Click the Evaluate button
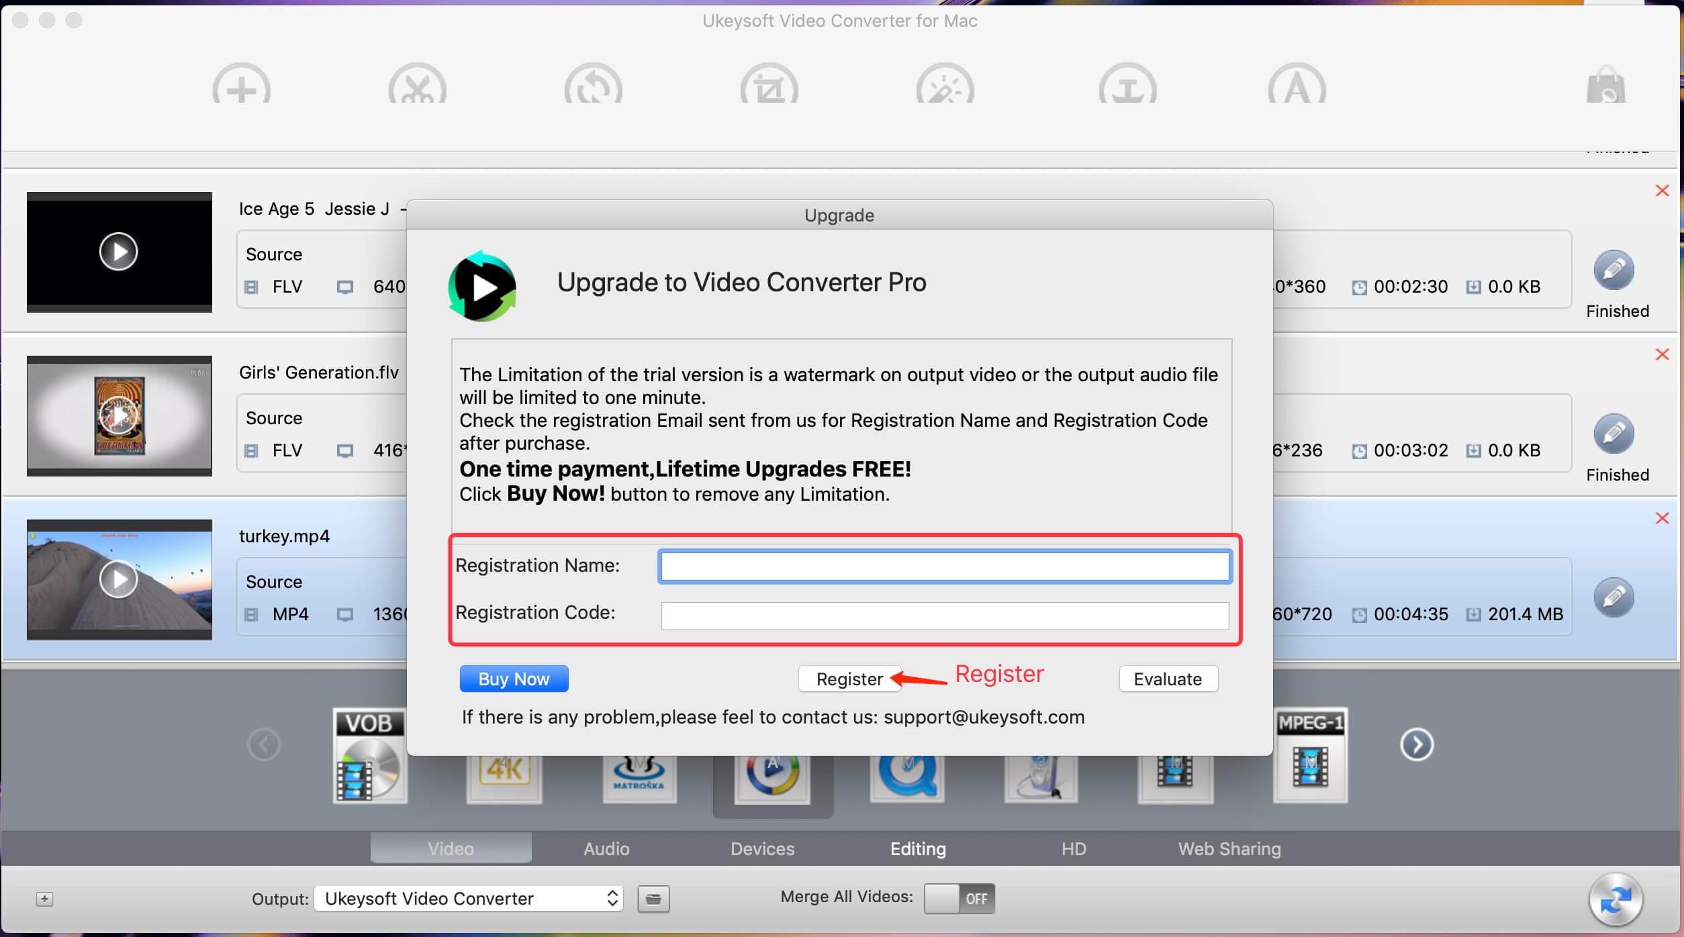This screenshot has height=937, width=1684. click(x=1168, y=677)
